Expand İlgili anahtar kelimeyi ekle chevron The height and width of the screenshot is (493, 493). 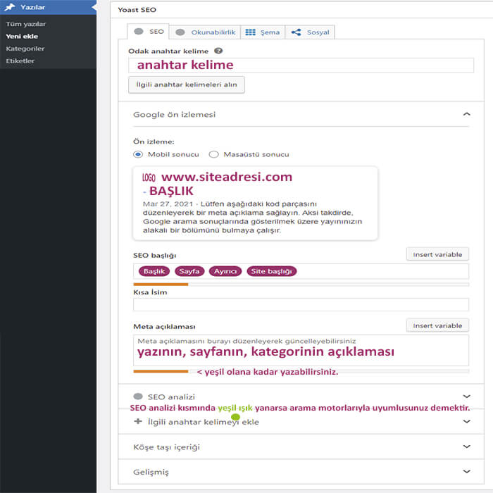466,421
